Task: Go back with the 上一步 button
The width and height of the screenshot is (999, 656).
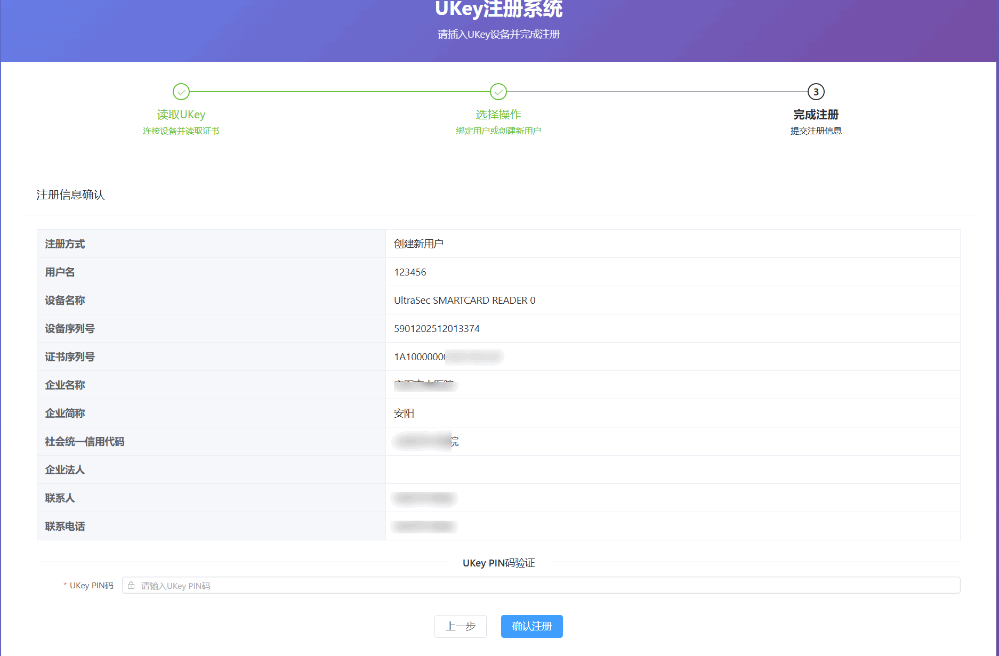Action: pos(460,626)
